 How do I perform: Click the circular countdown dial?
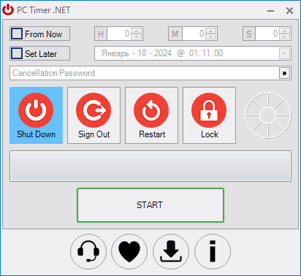pyautogui.click(x=268, y=115)
